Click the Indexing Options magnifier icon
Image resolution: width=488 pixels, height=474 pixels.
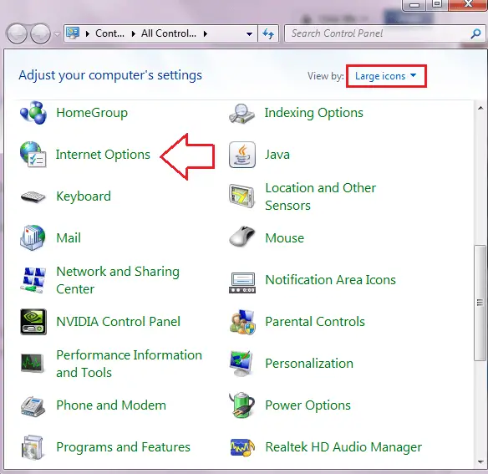tap(242, 114)
